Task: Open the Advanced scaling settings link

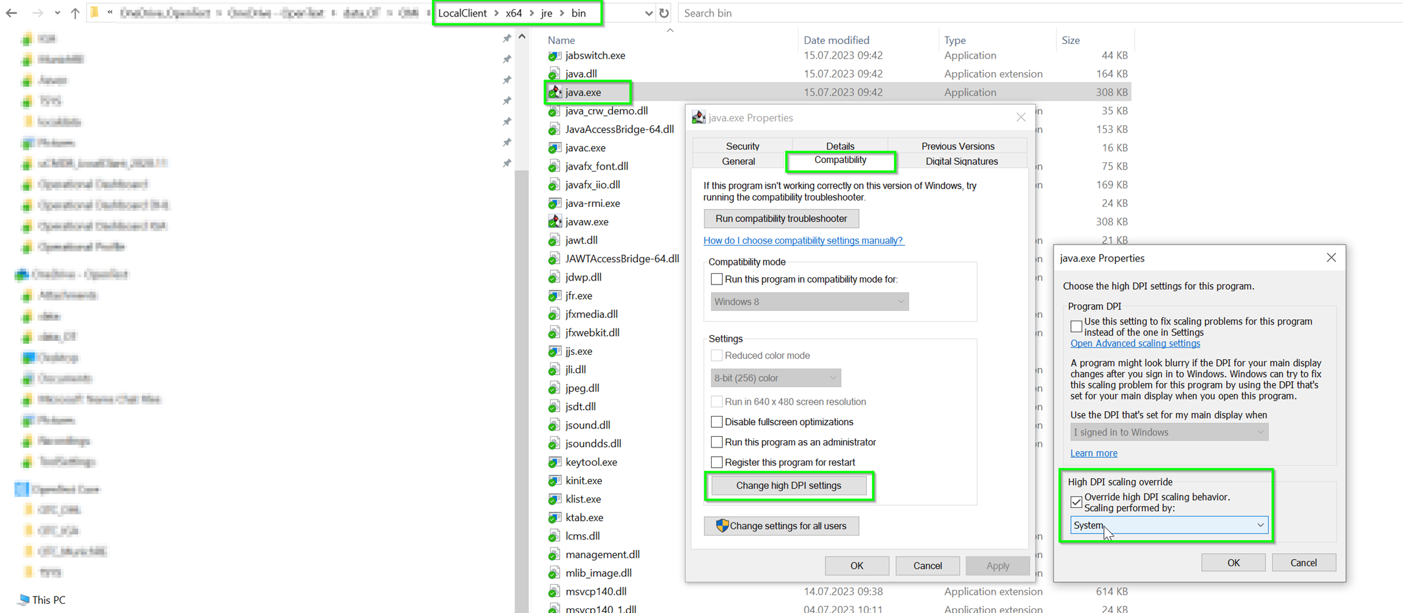Action: click(x=1135, y=343)
